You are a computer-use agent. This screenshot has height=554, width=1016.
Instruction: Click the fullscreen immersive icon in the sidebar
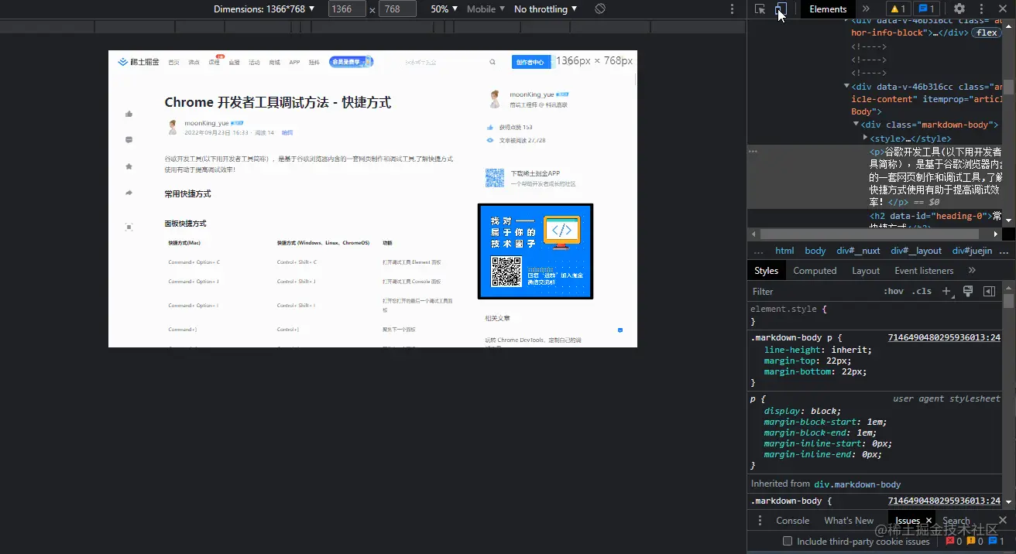tap(129, 227)
